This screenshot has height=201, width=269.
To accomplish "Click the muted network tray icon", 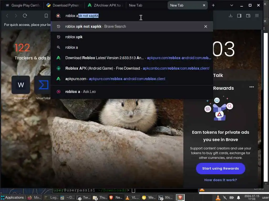I will coord(225,198).
